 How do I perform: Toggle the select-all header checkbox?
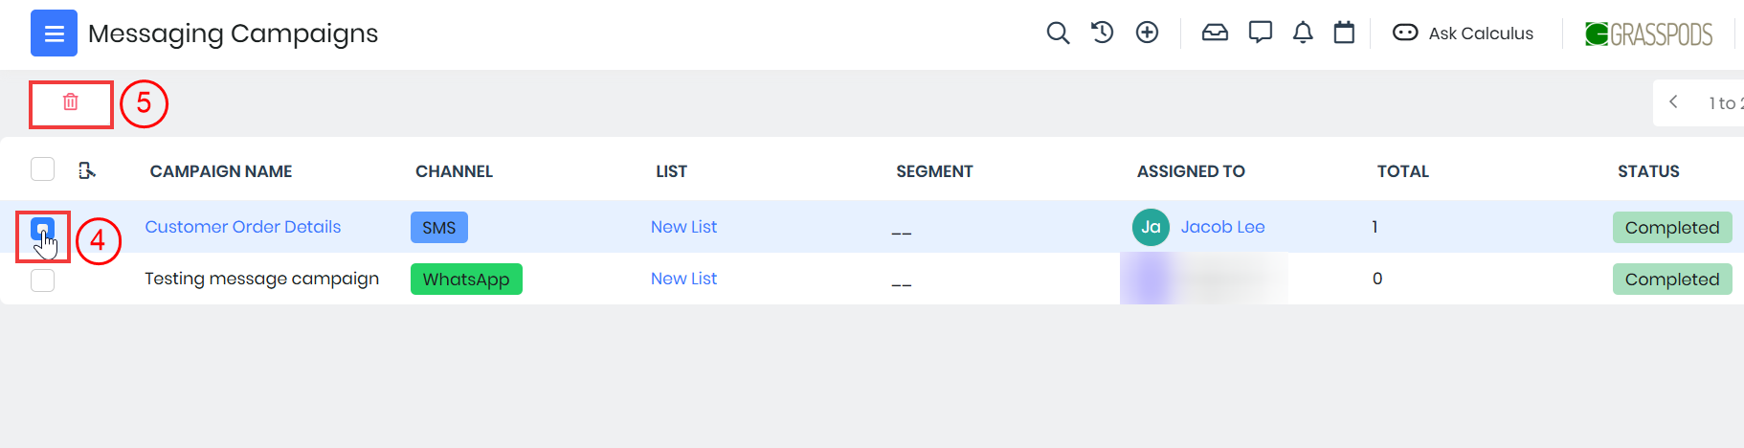click(43, 169)
